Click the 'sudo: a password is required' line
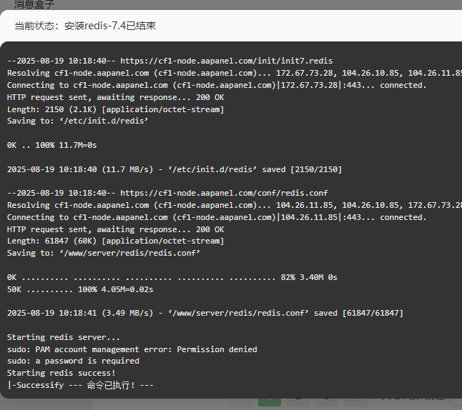 tap(73, 361)
